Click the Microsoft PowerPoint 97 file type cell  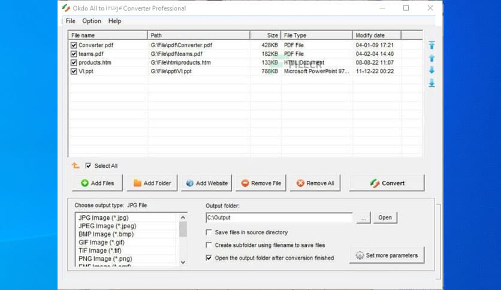[x=316, y=71]
